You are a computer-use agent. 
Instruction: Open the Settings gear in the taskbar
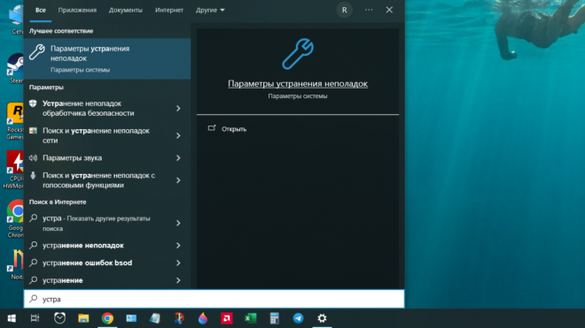pyautogui.click(x=322, y=318)
